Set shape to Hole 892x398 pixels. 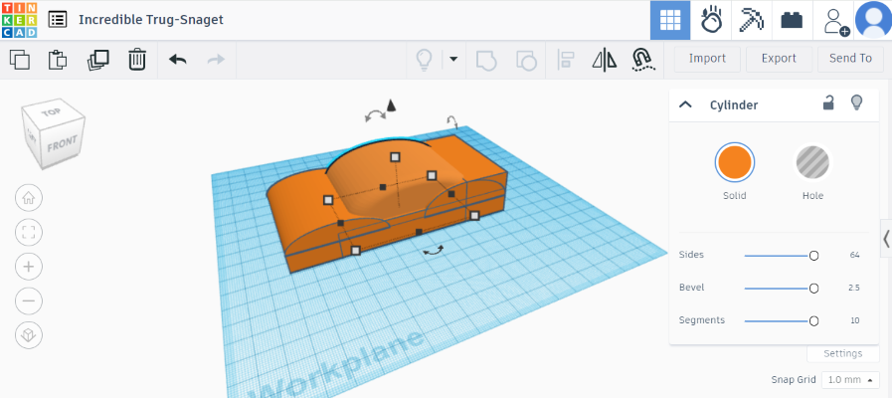(x=812, y=163)
